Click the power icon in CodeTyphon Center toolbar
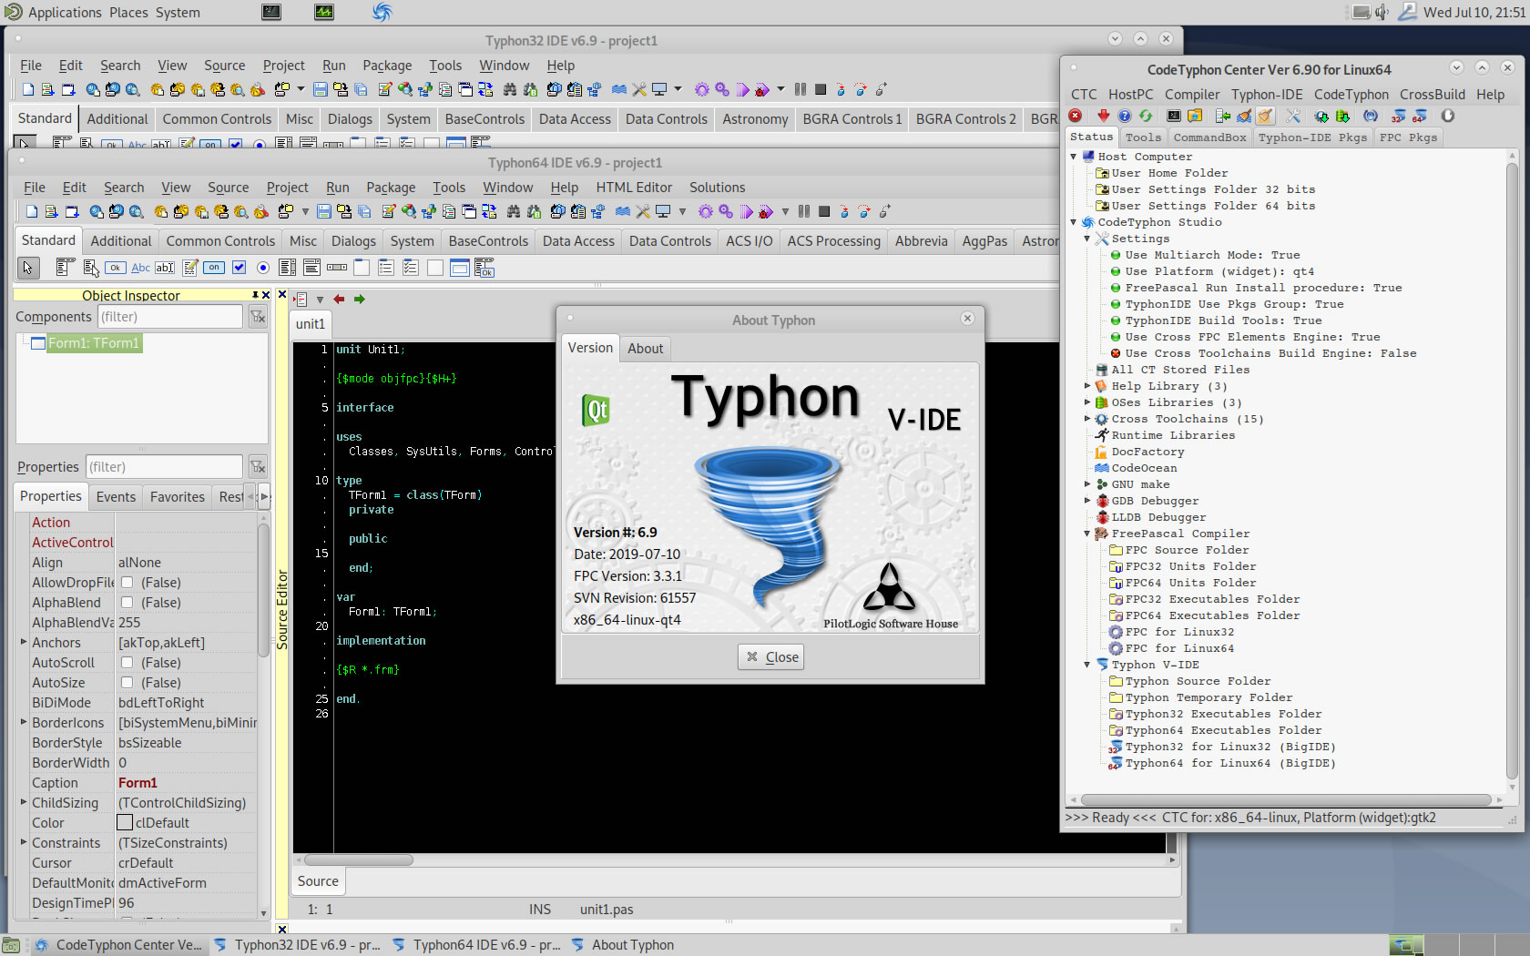Viewport: 1530px width, 956px height. (x=1447, y=116)
